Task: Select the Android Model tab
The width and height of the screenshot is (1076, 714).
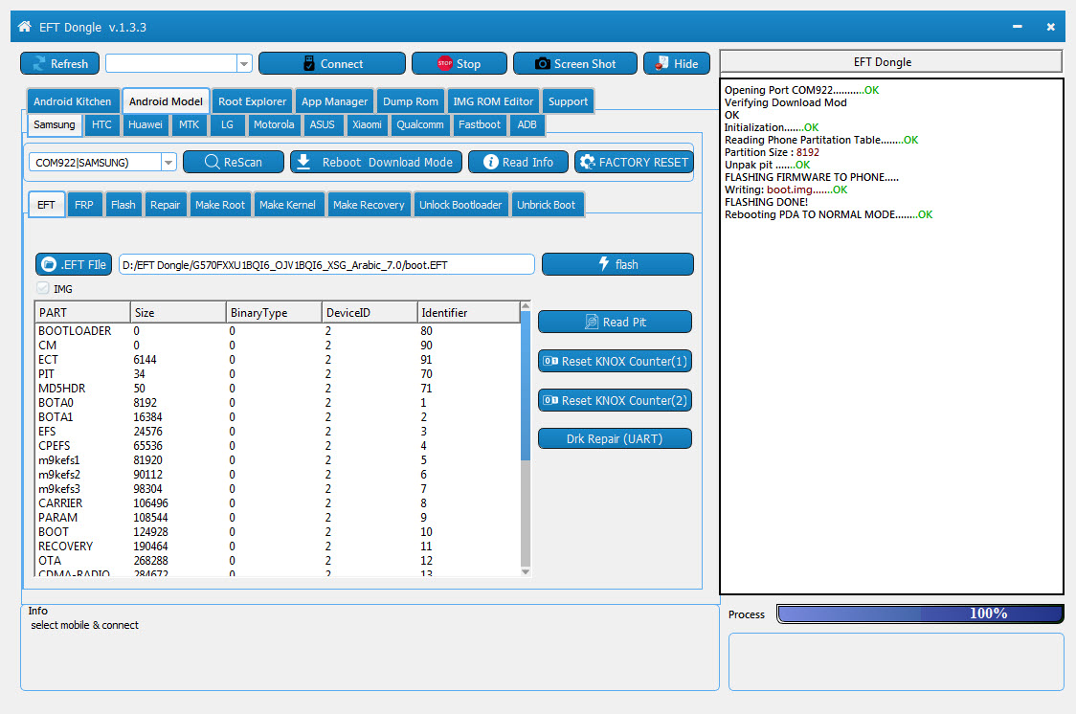Action: click(166, 101)
